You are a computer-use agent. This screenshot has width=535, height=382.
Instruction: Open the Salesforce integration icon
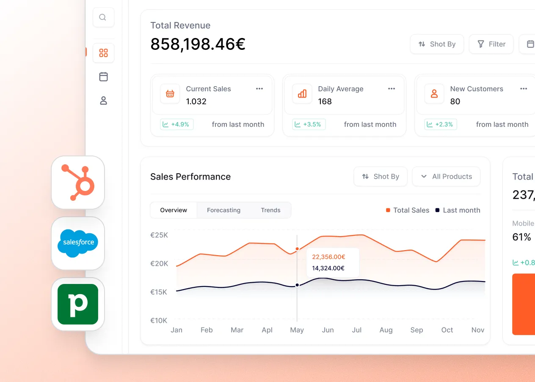click(x=78, y=243)
